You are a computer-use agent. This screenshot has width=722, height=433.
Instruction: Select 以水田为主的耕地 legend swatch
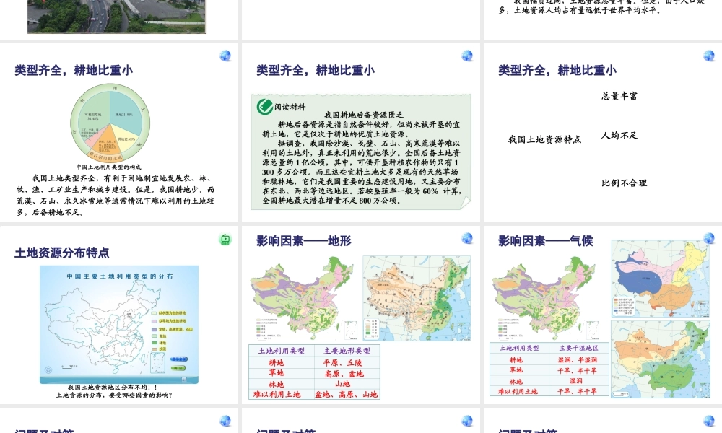pos(155,313)
